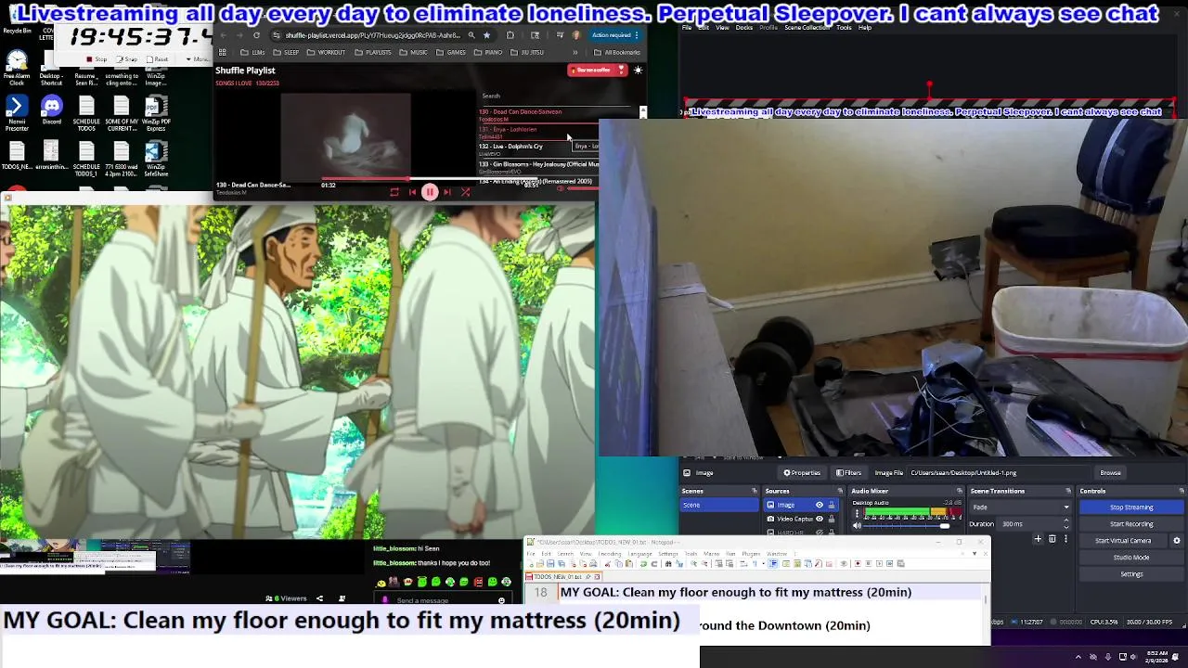Open the MUSIC bookmark folder
1188x668 pixels.
[x=415, y=53]
